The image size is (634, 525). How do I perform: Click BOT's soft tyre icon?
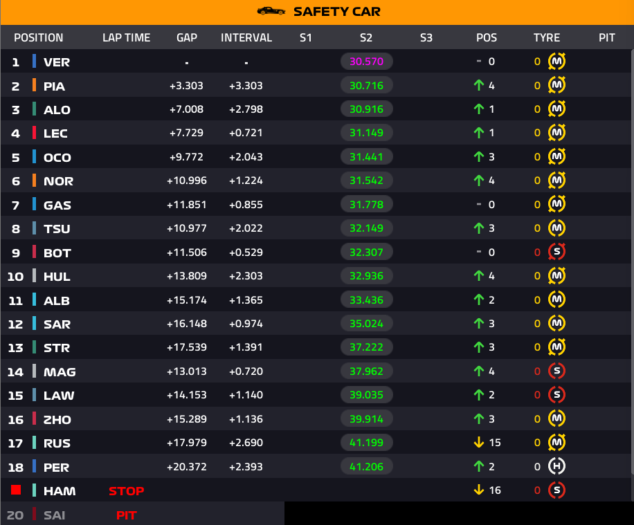coord(556,252)
